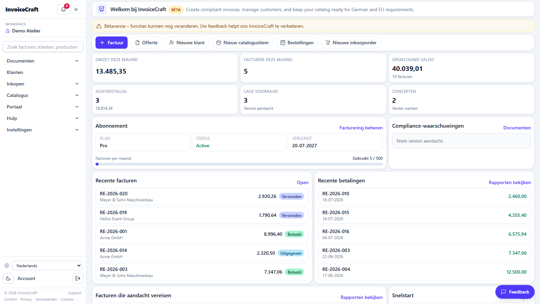Open the notifications bell

coord(63,9)
